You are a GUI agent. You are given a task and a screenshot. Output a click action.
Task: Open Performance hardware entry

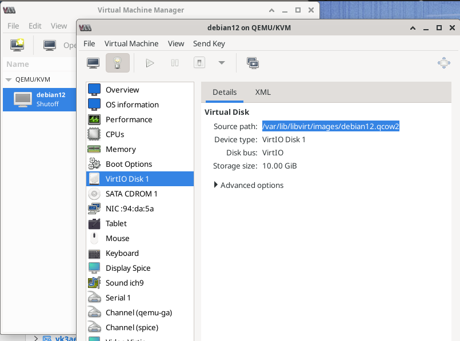140,119
